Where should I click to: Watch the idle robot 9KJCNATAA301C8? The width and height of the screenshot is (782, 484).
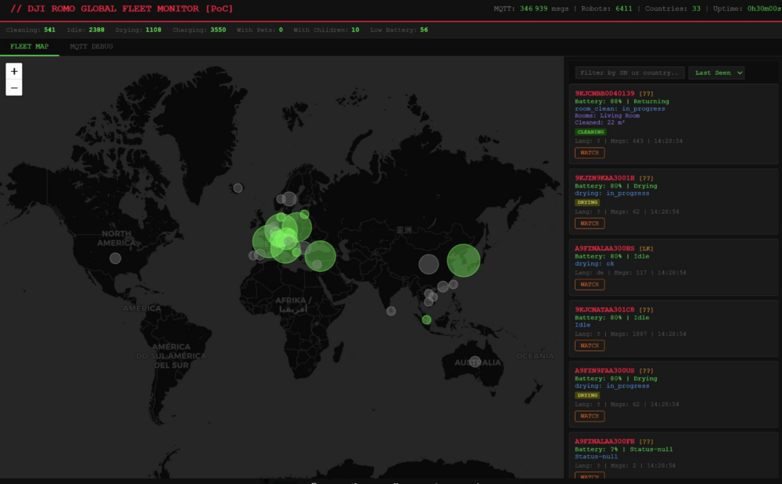(x=589, y=345)
